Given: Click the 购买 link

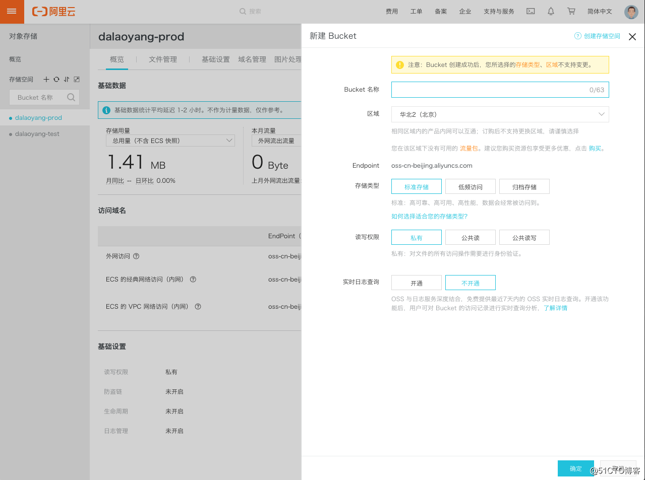Looking at the screenshot, I should pos(595,148).
